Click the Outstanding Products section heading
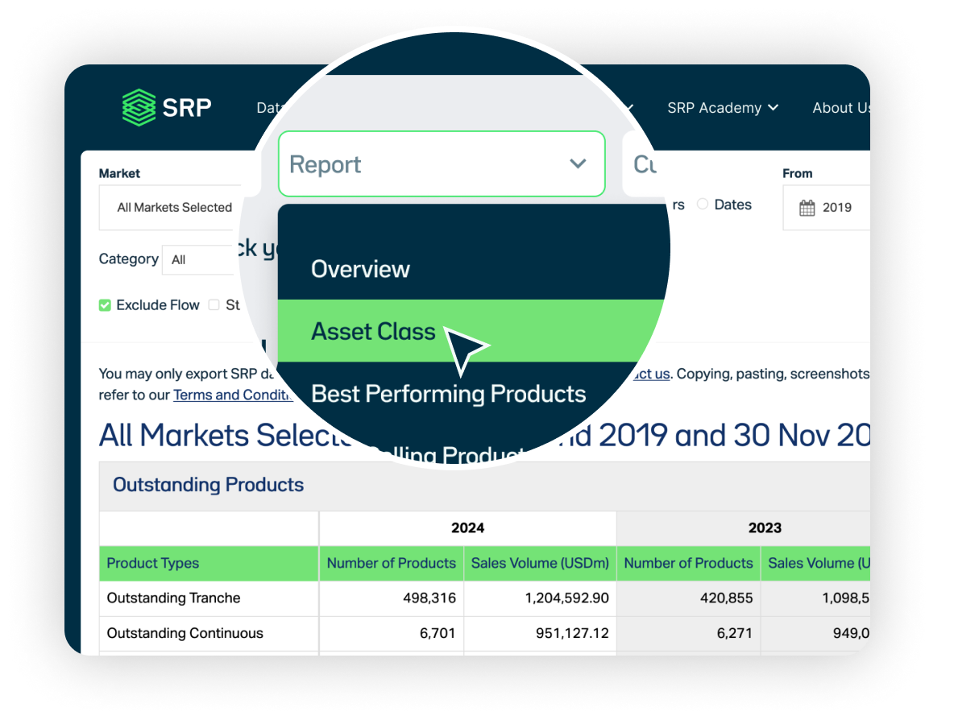 208,485
